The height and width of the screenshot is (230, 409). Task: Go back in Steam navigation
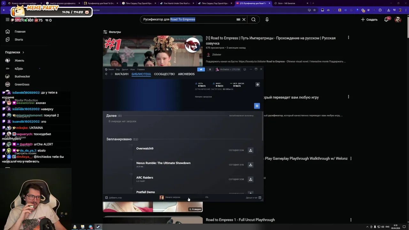(106, 74)
